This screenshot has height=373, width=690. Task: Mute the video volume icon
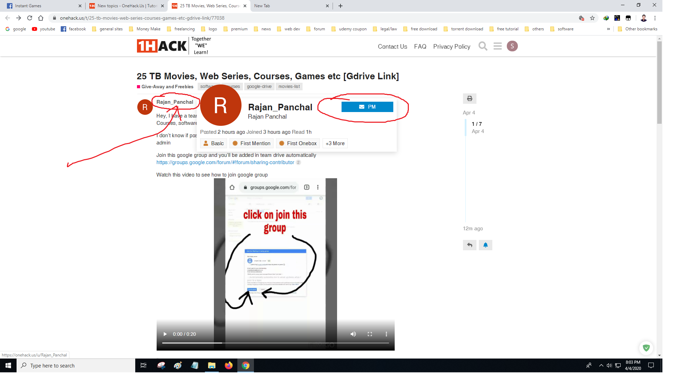pos(353,334)
